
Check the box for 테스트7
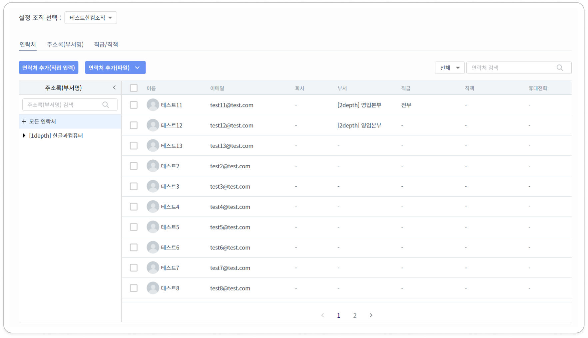[x=134, y=267]
